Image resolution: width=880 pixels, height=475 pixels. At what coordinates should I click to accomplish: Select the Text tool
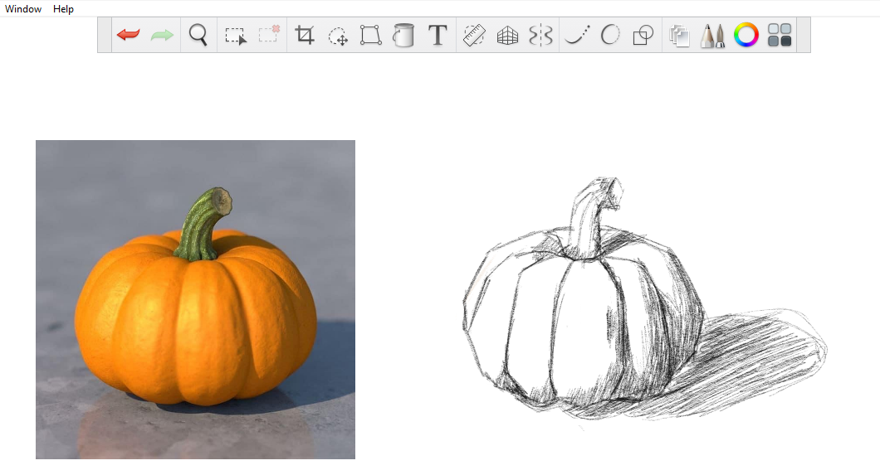pos(438,35)
